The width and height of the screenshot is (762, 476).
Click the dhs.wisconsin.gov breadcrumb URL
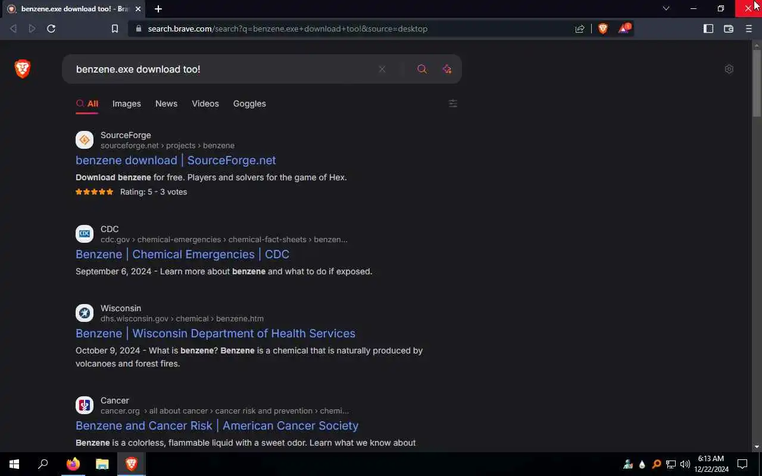(182, 318)
